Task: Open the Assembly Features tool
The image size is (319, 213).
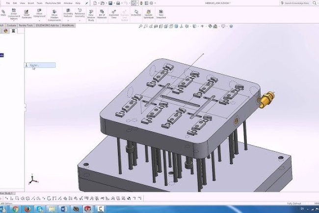Action: click(68, 13)
